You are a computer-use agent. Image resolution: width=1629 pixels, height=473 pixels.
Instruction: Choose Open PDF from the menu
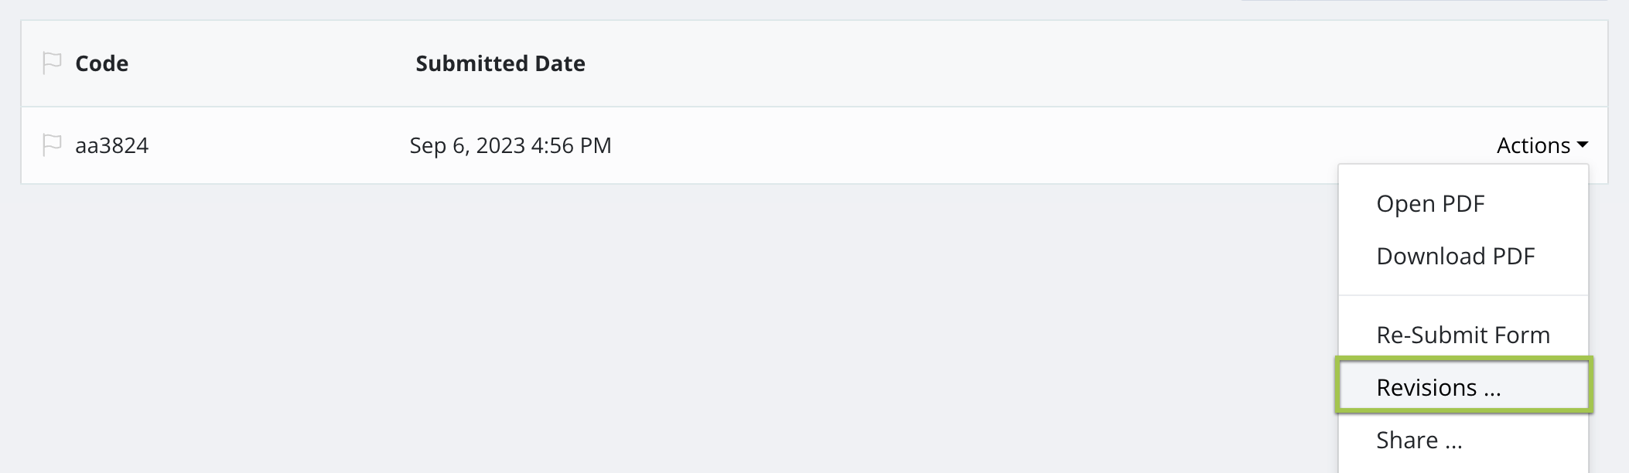1429,203
